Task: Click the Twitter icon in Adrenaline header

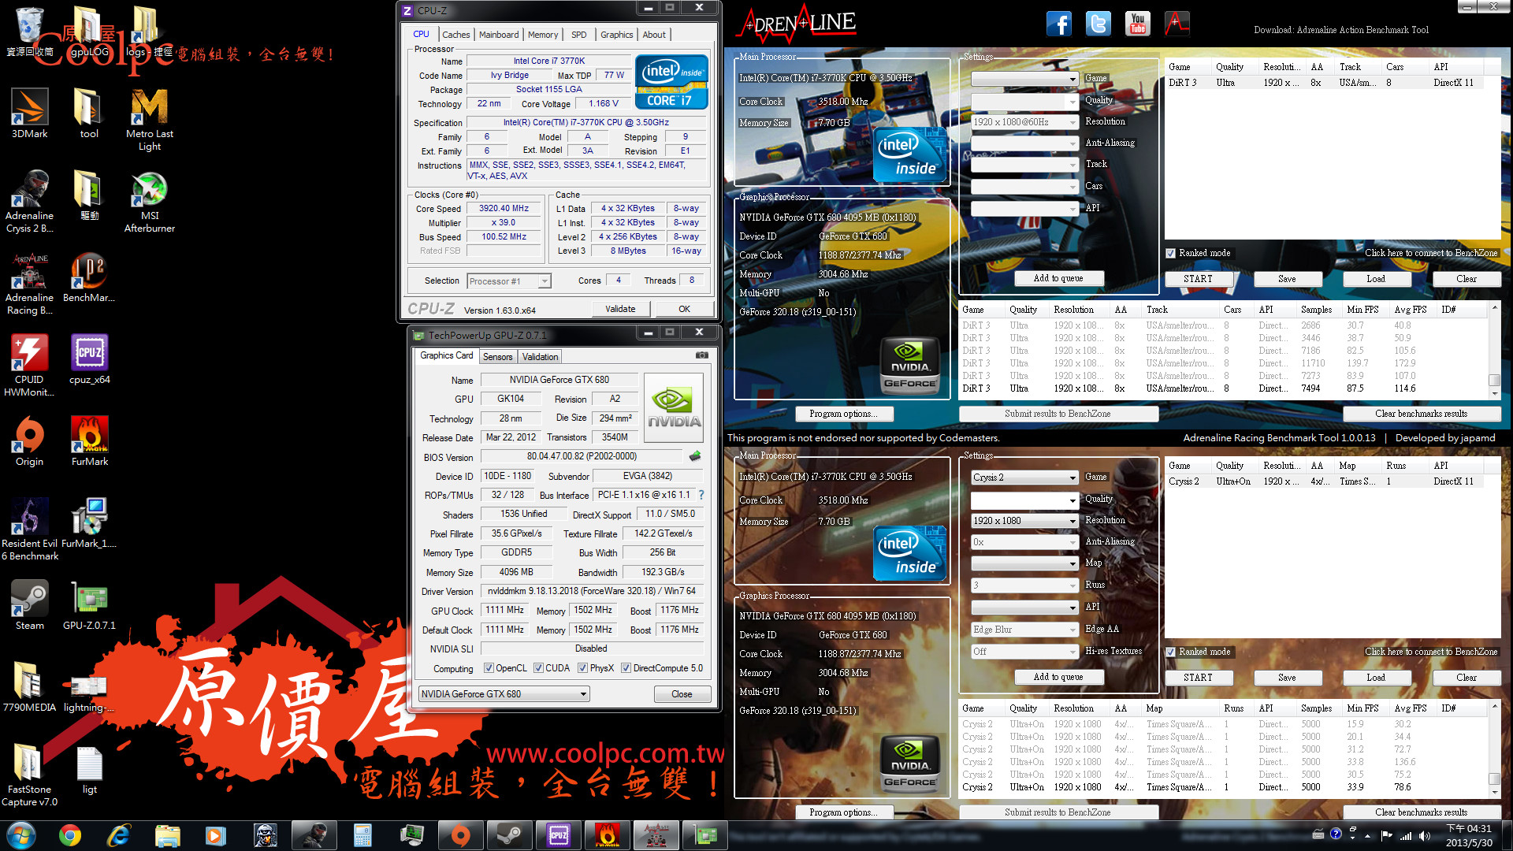Action: [x=1098, y=24]
